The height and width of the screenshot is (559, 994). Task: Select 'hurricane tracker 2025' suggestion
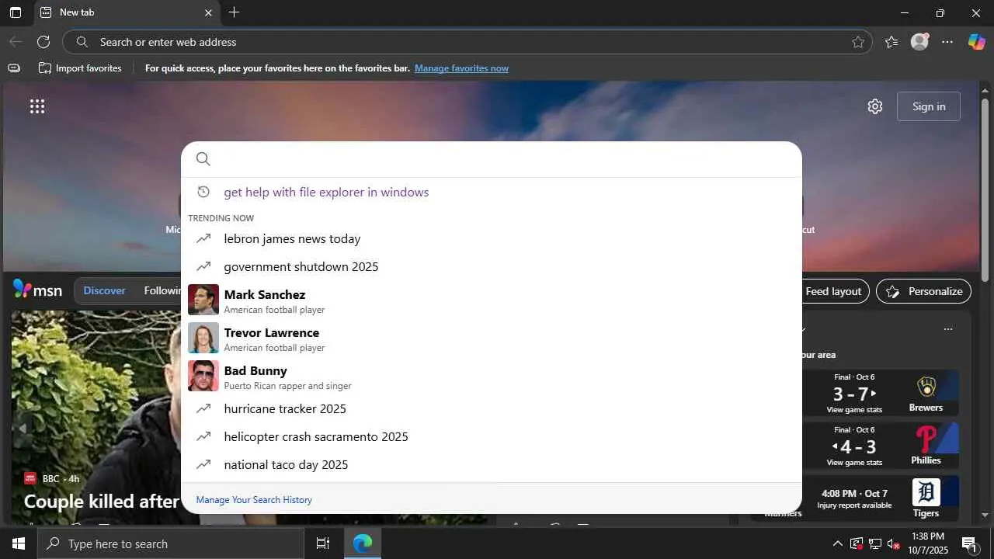492,408
